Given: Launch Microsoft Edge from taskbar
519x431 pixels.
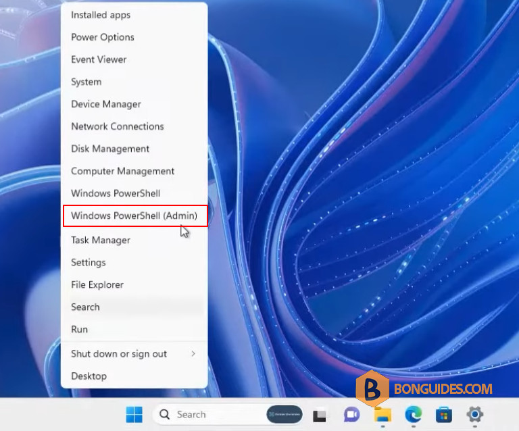Looking at the screenshot, I should (414, 414).
